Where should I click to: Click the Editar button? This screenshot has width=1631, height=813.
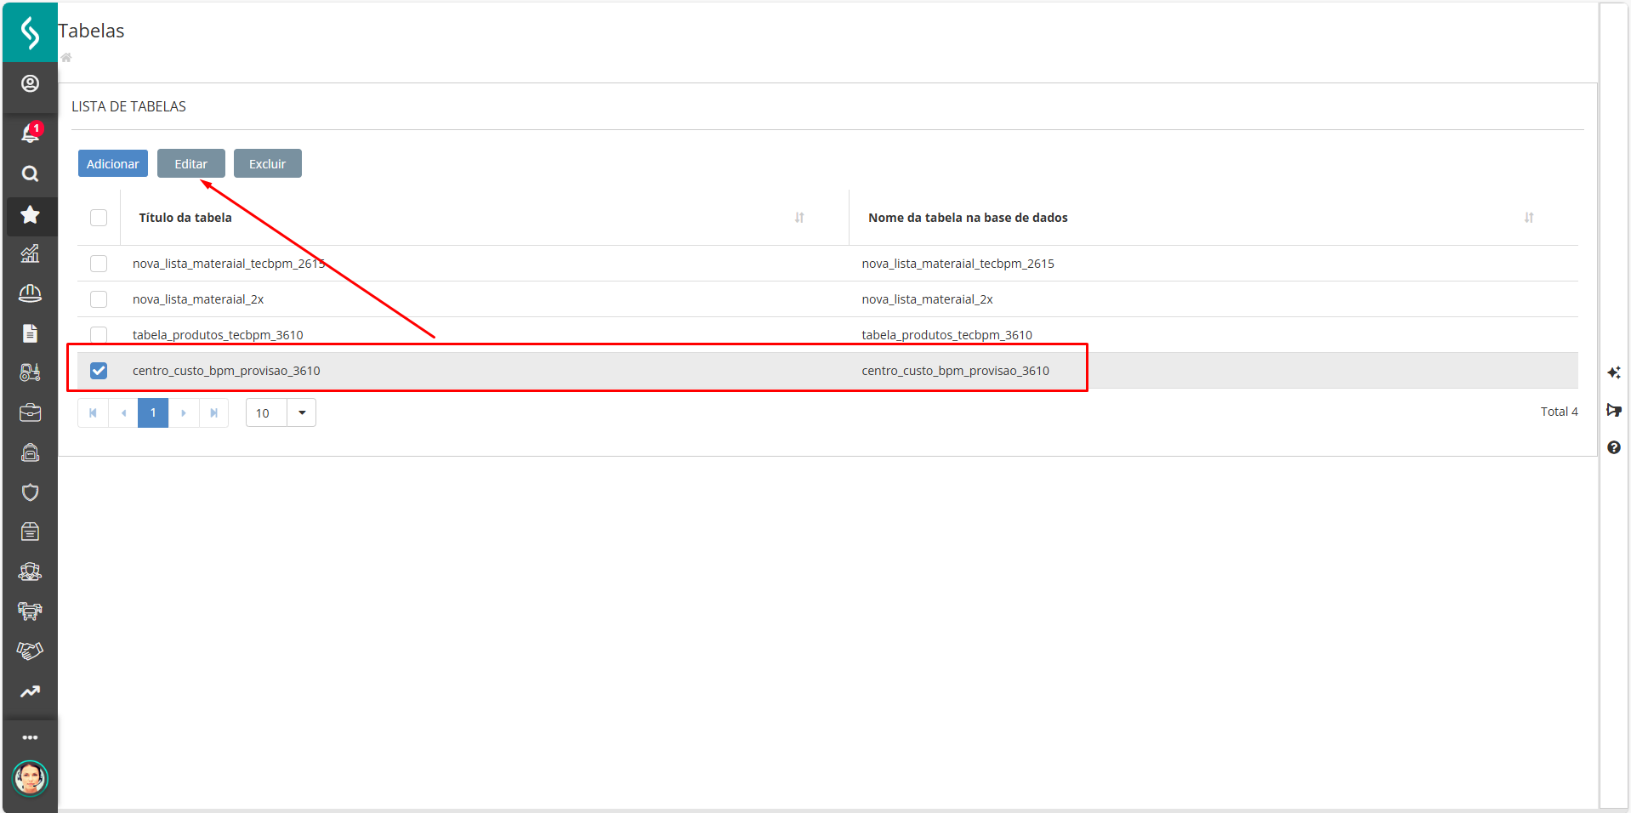pyautogui.click(x=190, y=164)
